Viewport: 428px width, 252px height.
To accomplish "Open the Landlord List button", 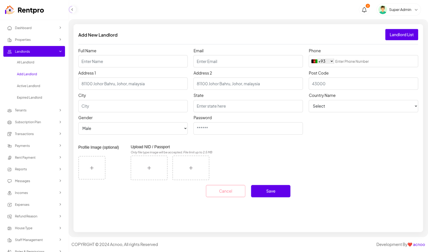I will click(401, 35).
